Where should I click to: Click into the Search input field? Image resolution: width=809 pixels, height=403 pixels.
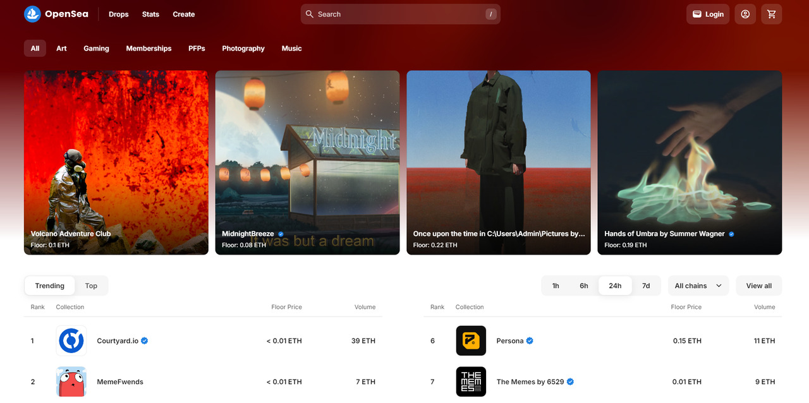coord(400,14)
